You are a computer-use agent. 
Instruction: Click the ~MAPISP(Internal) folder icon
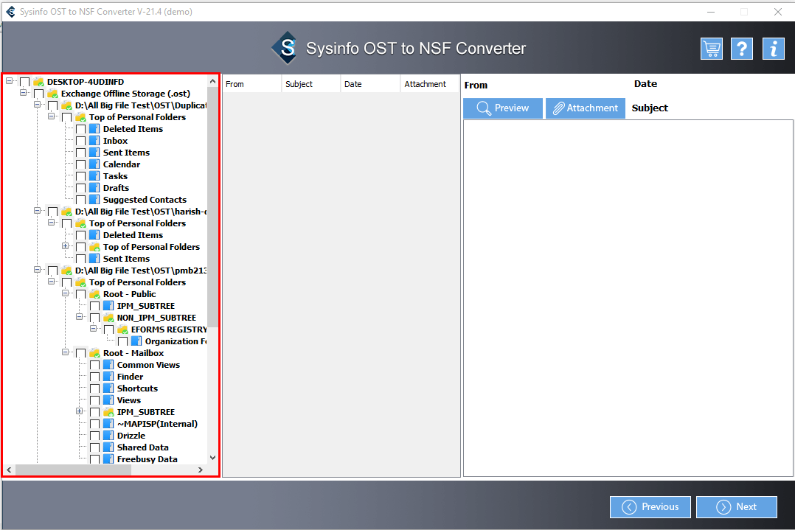[x=108, y=424]
